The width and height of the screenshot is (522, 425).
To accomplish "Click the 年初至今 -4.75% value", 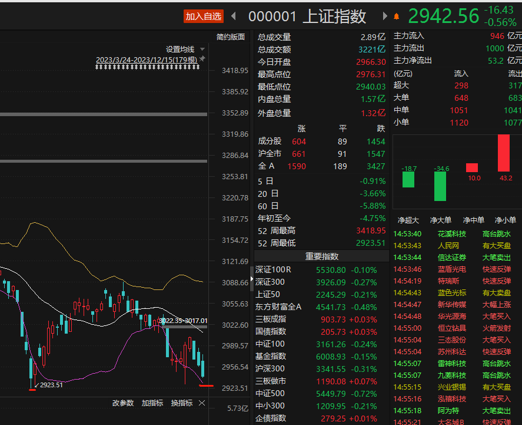I will pyautogui.click(x=373, y=218).
